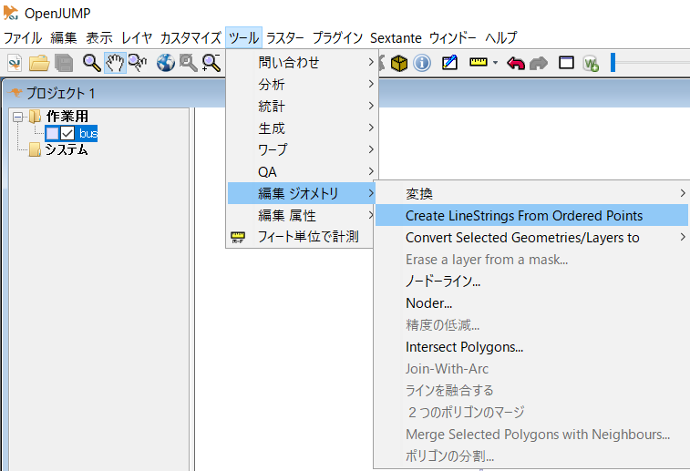The image size is (690, 471).
Task: Click the color swatch of bus layer
Action: [52, 133]
